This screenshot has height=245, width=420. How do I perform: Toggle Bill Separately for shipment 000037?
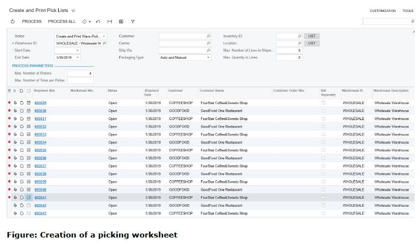324,166
